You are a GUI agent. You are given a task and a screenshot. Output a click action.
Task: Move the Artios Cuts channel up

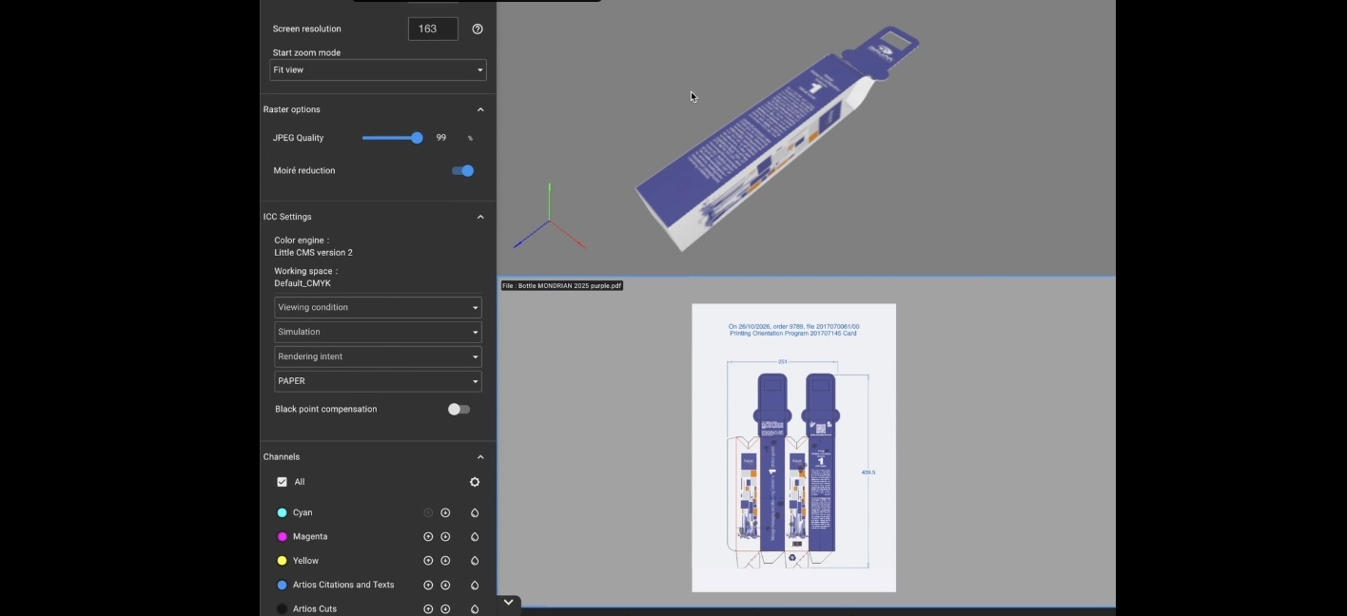click(x=428, y=608)
